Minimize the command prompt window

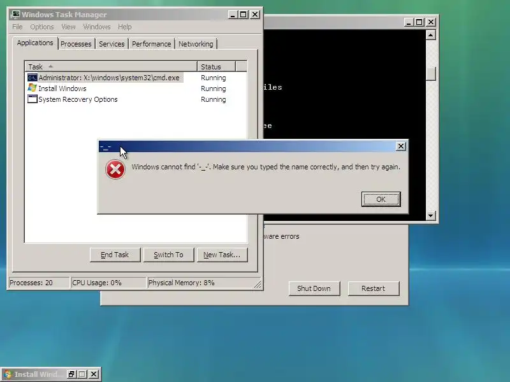pos(409,22)
